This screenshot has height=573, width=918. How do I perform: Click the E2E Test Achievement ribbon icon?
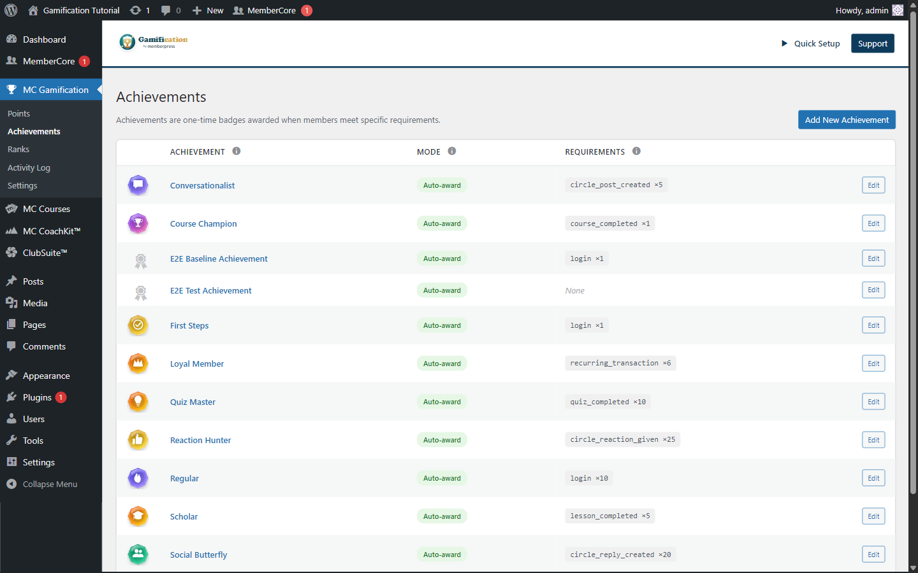(141, 292)
